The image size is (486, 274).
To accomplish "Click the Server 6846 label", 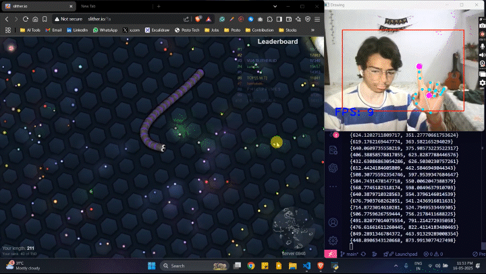I will click(x=294, y=253).
